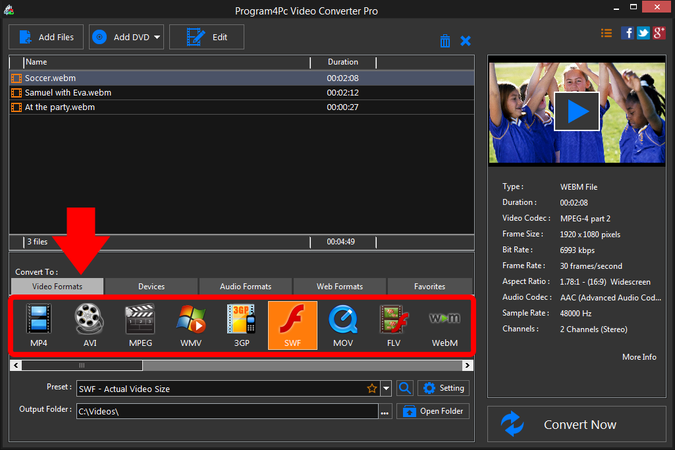Play the video preview
This screenshot has height=450, width=675.
(x=577, y=111)
